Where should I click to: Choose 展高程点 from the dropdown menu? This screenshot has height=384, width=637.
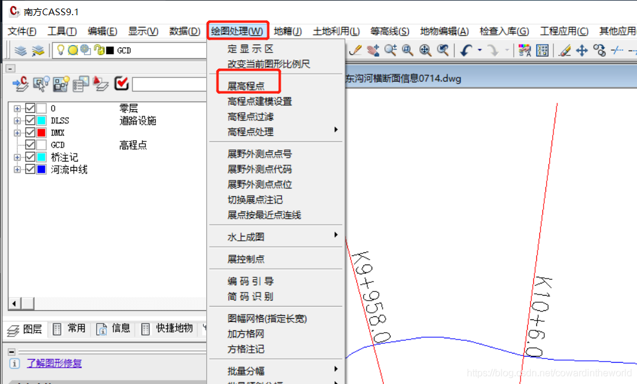[246, 86]
